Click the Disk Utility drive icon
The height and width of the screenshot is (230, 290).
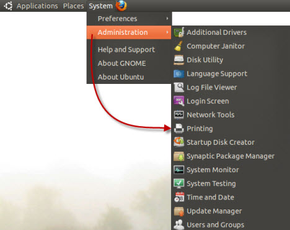[179, 60]
